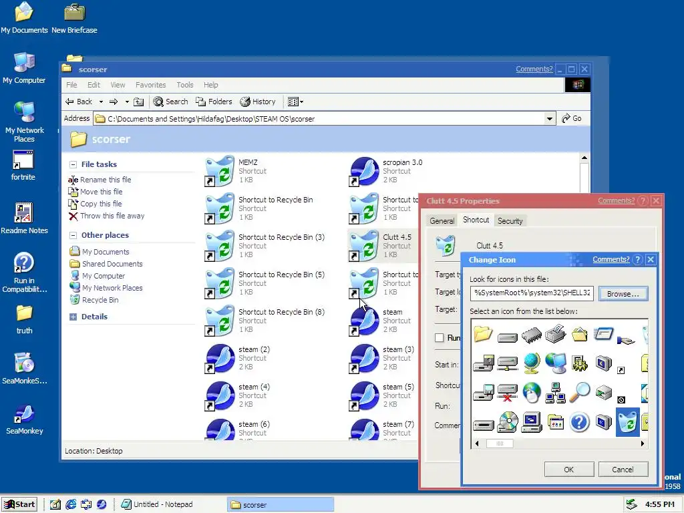684x513 pixels.
Task: Open the fortnite desktop shortcut
Action: click(23, 166)
